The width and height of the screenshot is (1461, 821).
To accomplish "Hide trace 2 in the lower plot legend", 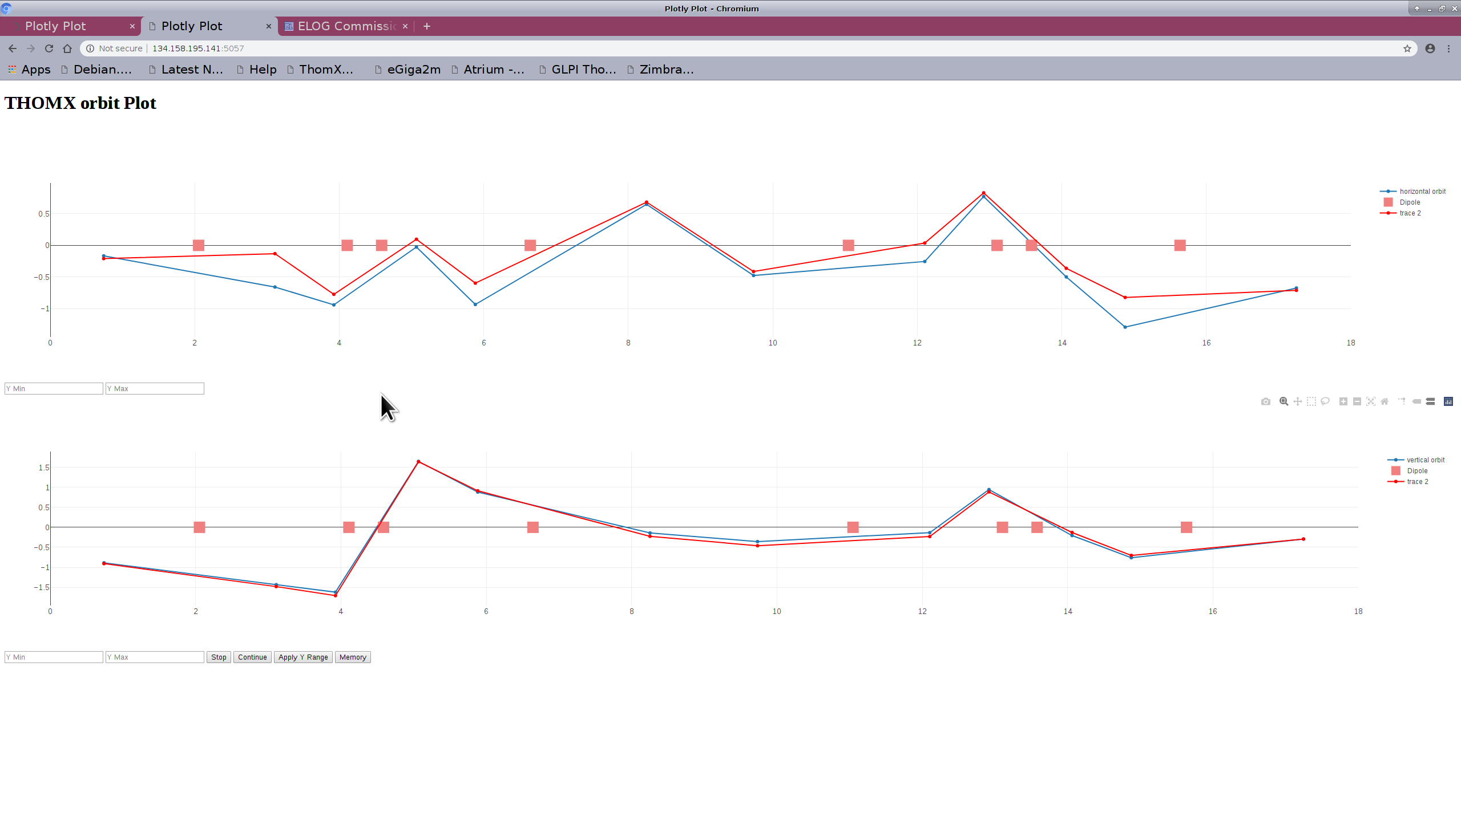I will pyautogui.click(x=1417, y=482).
